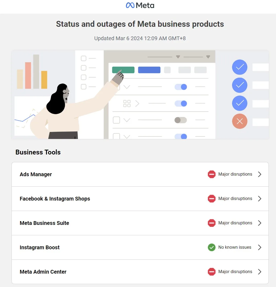
Task: Click 'Major disruptions' text beside Ads Manager
Action: 235,174
